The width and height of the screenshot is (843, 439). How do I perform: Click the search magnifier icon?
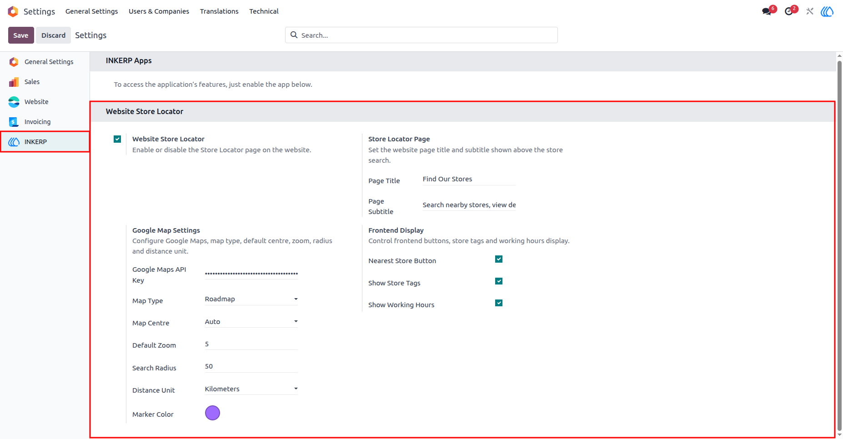tap(294, 35)
